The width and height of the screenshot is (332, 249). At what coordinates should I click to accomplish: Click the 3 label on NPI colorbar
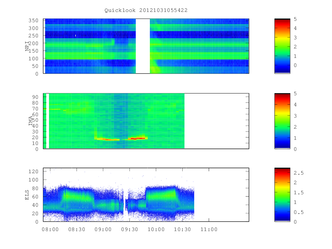coord(295,37)
